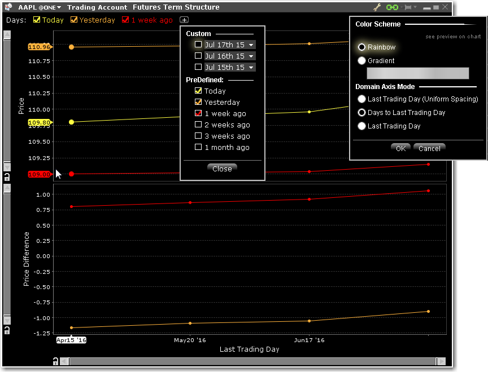Select Days to Last Trading Day mode
Image resolution: width=488 pixels, height=372 pixels.
(361, 112)
